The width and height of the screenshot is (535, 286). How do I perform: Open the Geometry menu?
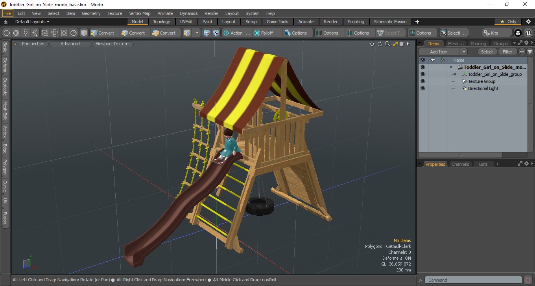[x=91, y=13]
